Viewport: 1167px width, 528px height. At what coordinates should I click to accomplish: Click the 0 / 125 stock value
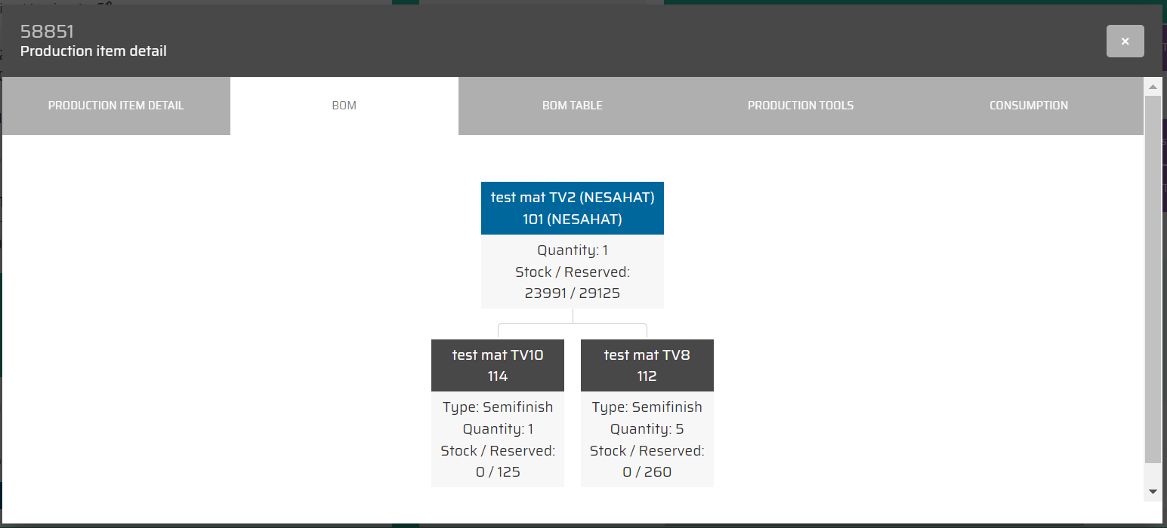497,472
